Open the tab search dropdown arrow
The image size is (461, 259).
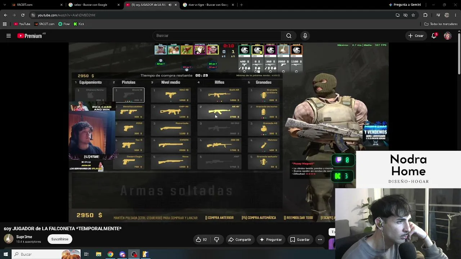coord(5,5)
